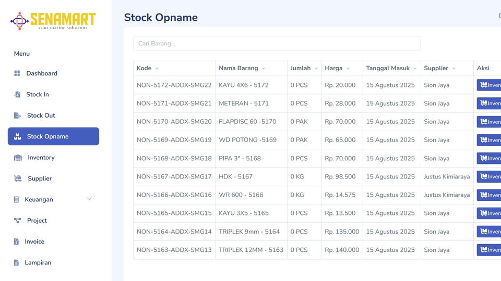The height and width of the screenshot is (281, 501).
Task: Sort by Tanggal Masuk column arrow
Action: click(x=415, y=69)
